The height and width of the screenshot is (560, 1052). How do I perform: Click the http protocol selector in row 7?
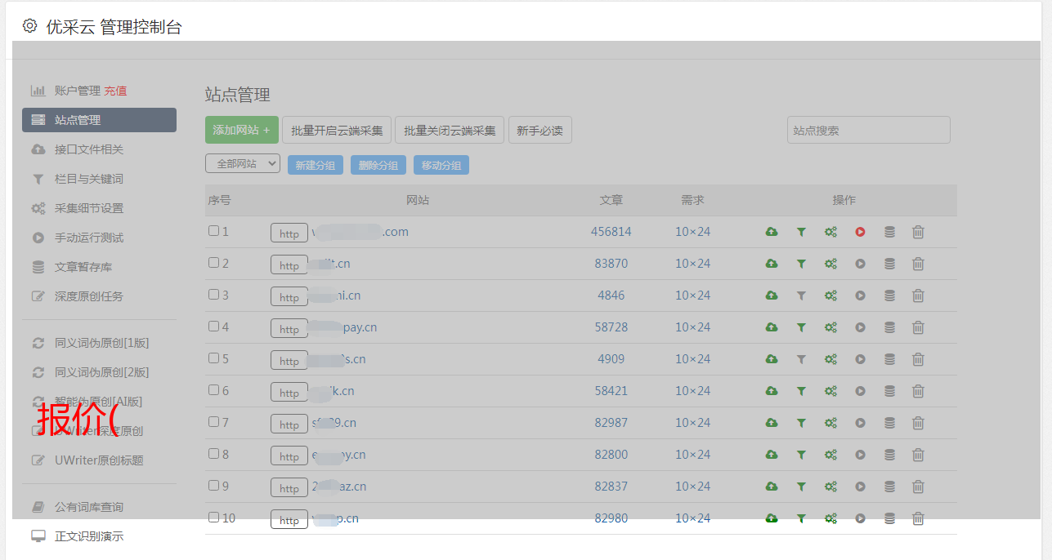(x=289, y=424)
